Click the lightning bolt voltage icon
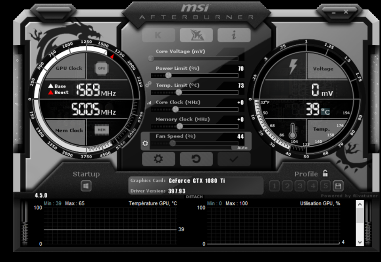 (293, 67)
